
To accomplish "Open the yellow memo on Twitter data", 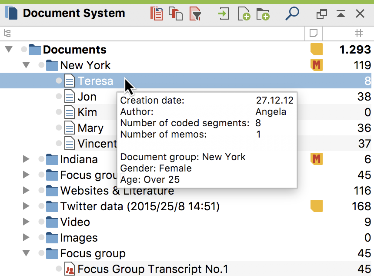I will coord(317,206).
